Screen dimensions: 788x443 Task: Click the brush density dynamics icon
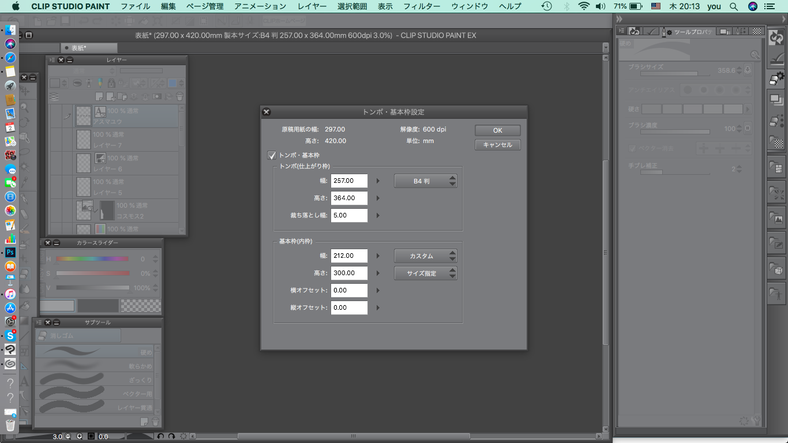click(748, 129)
